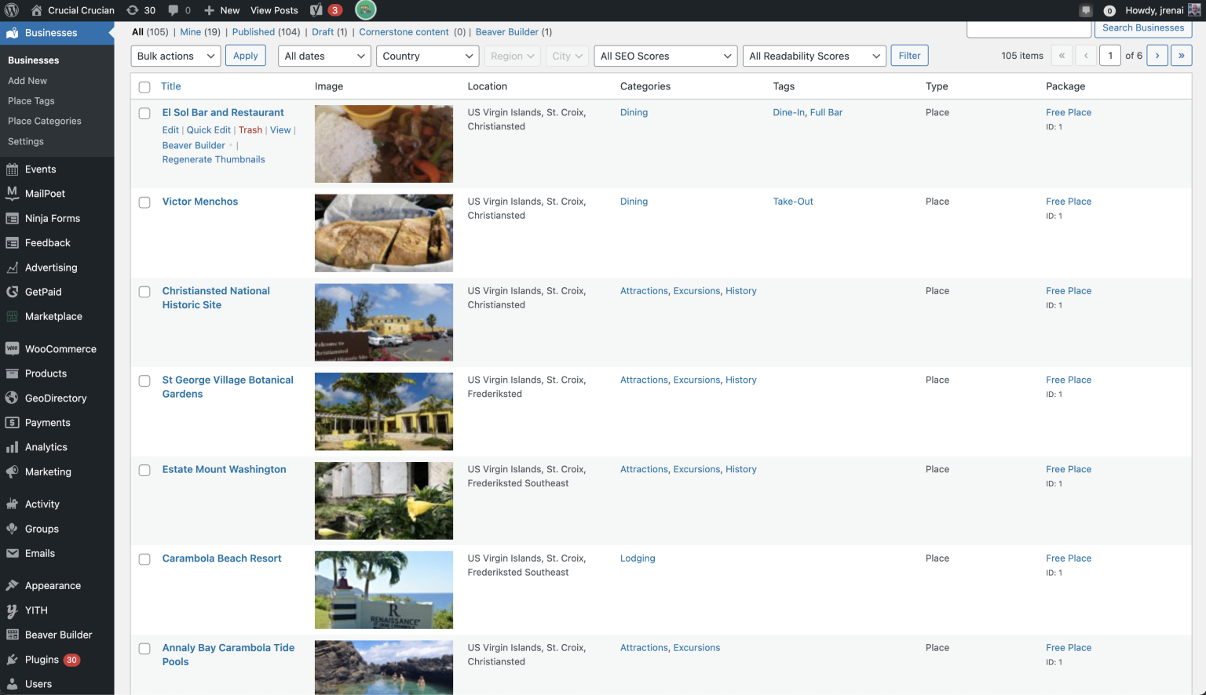Open Yoast SEO notifications icon
The image size is (1206, 695).
(x=316, y=10)
